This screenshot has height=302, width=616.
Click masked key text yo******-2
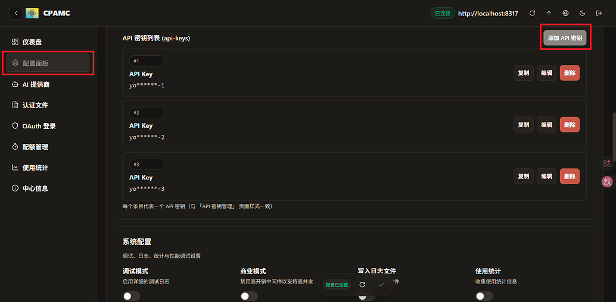click(x=147, y=137)
